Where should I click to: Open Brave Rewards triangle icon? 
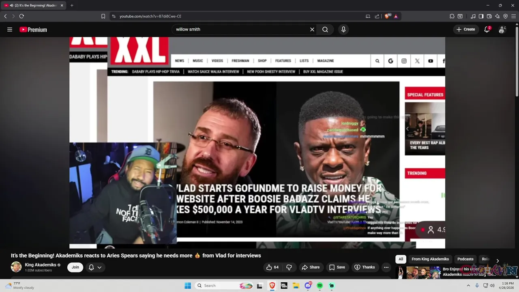(396, 16)
